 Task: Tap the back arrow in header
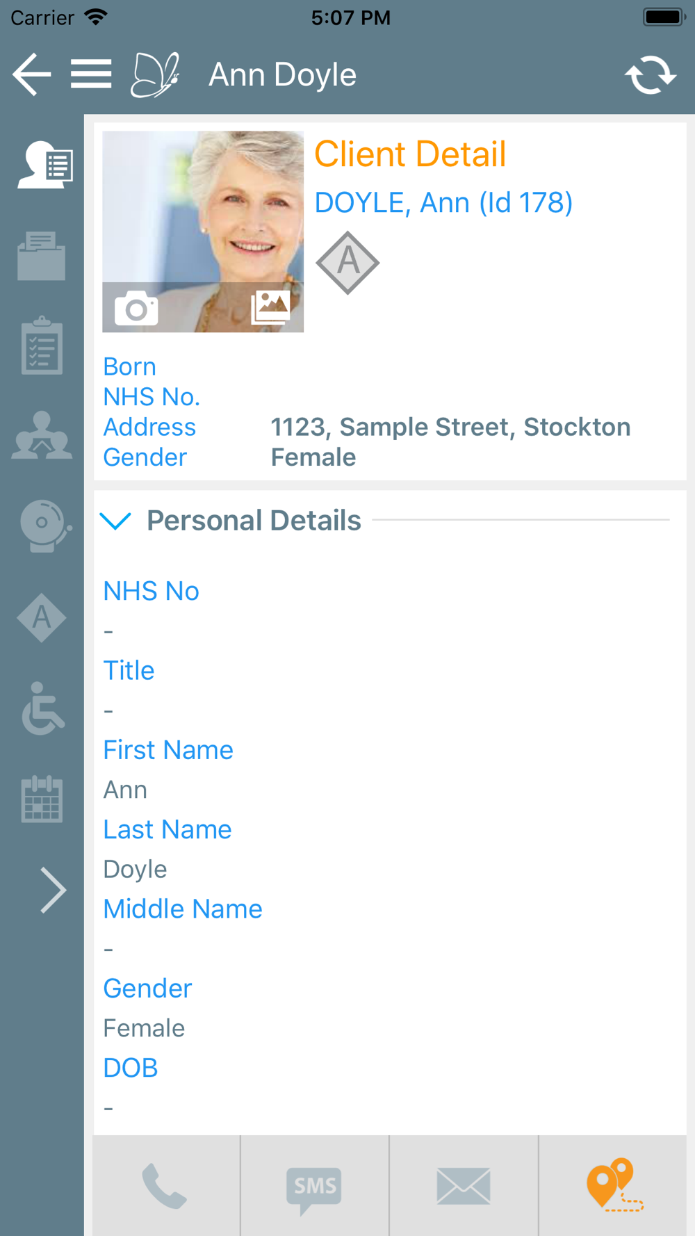(32, 74)
